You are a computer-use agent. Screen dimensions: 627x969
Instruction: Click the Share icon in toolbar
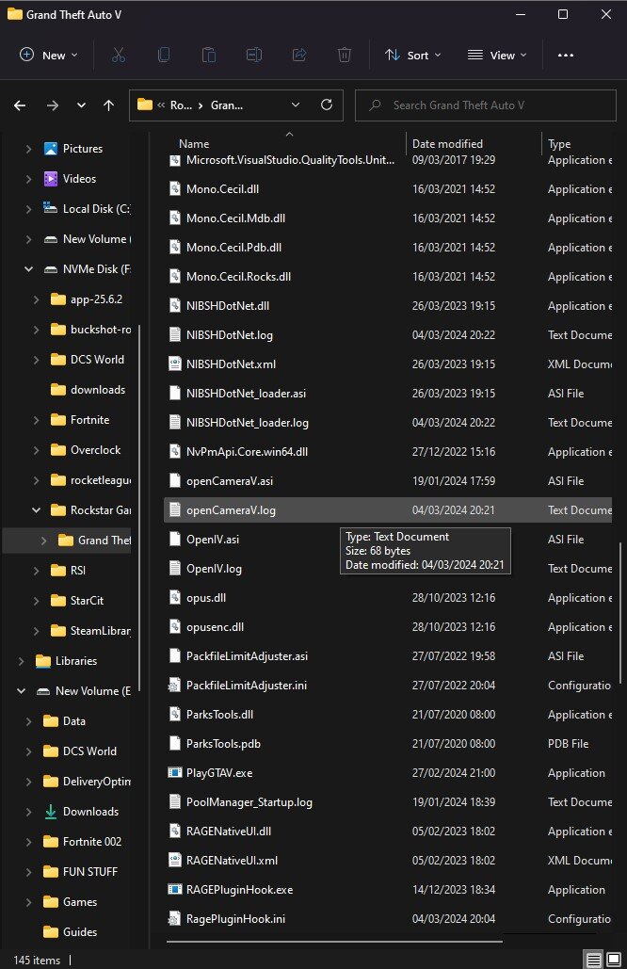pos(299,55)
